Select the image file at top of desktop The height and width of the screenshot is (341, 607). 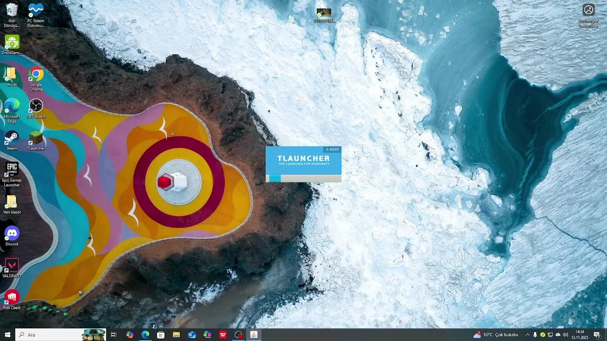pyautogui.click(x=324, y=15)
